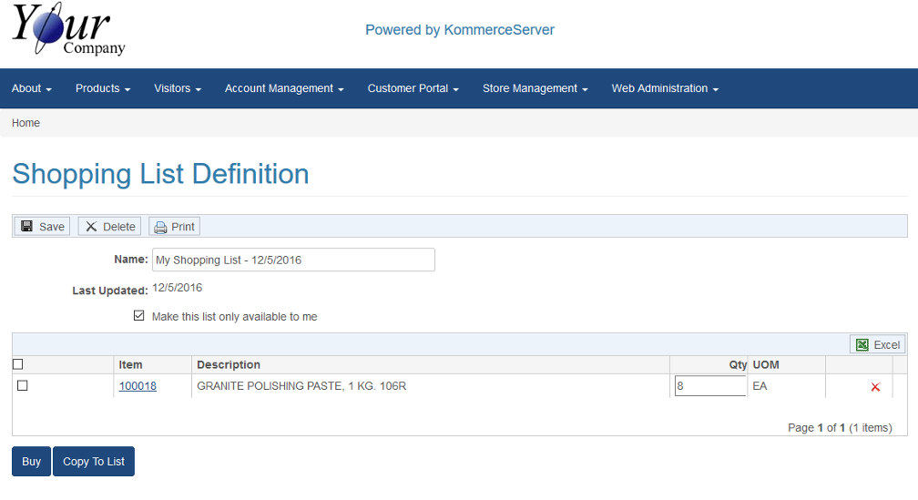Go to Home in the breadcrumb
The image size is (918, 500).
25,123
